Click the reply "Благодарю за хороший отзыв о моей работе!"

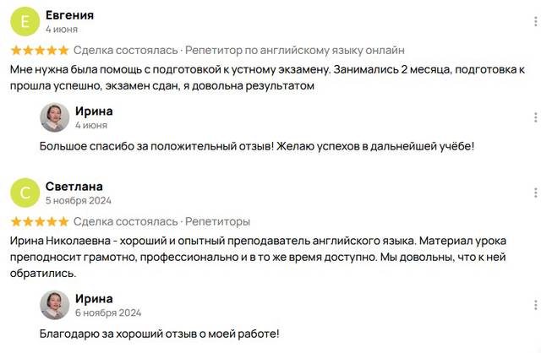[160, 334]
